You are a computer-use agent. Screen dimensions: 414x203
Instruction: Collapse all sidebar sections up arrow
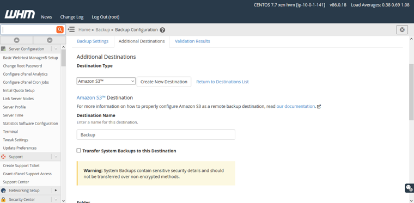point(17,40)
